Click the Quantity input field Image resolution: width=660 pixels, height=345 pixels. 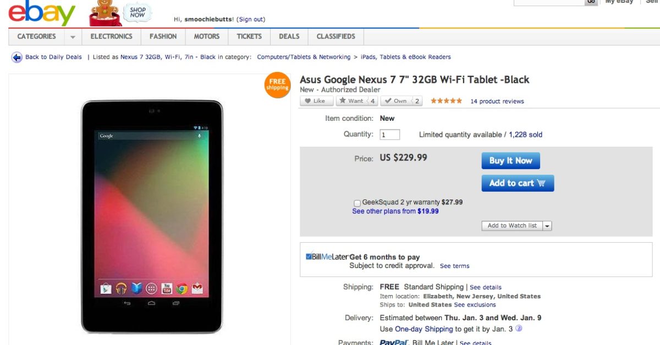click(x=389, y=135)
